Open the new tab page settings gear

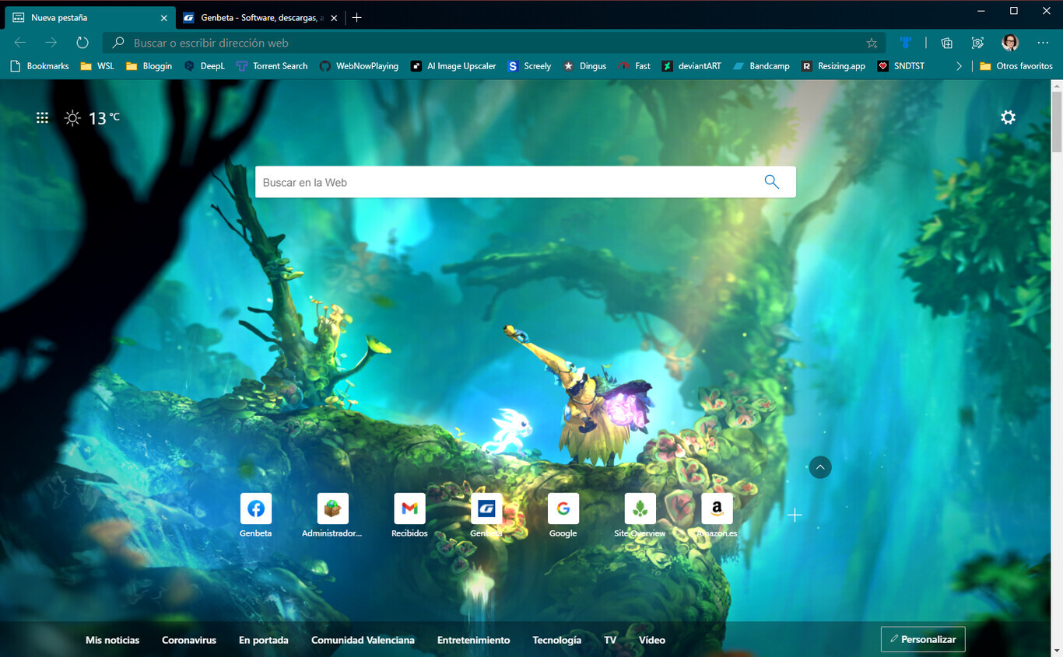coord(1008,117)
